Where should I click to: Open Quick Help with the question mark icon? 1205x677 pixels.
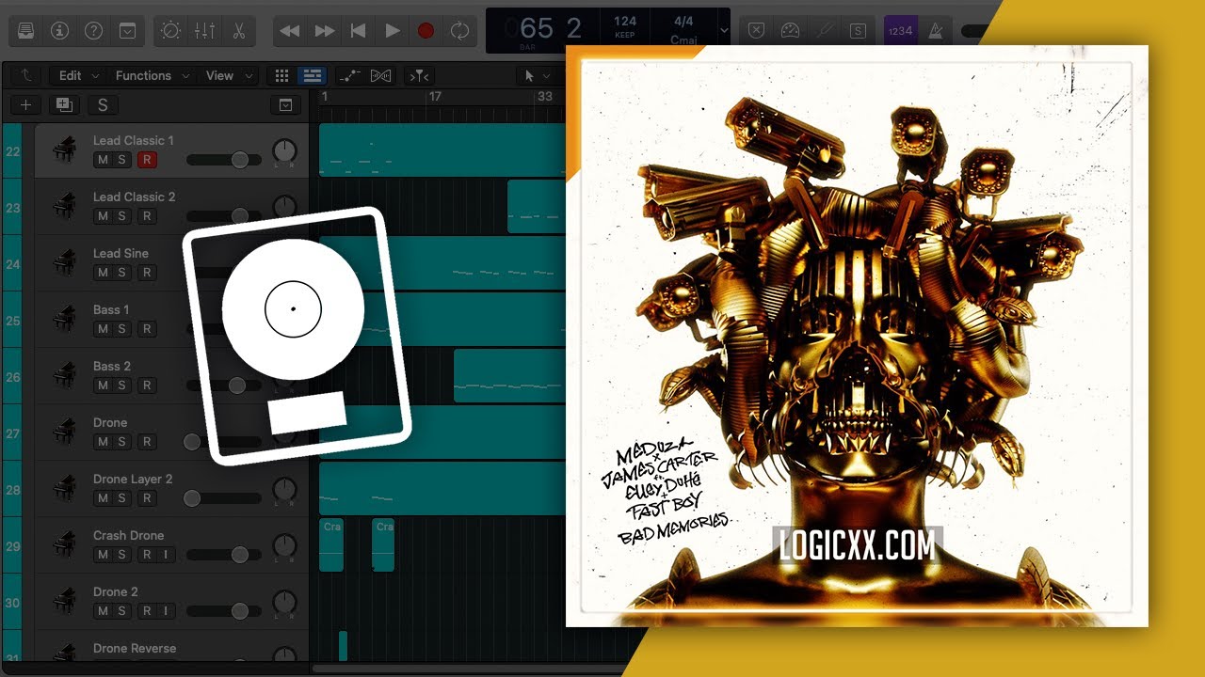pos(94,31)
